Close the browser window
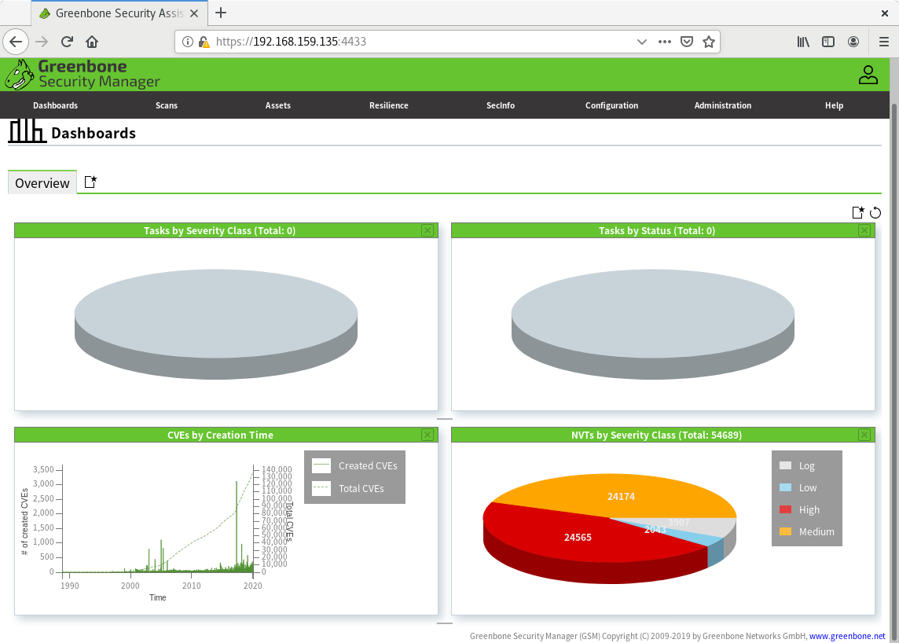 (x=885, y=13)
